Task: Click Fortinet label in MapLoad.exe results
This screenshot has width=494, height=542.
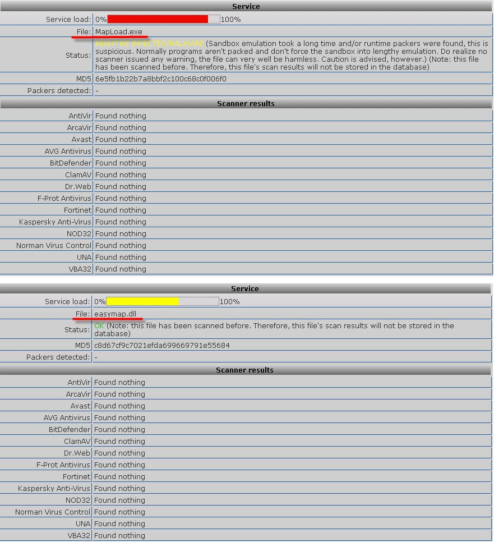Action: [77, 210]
